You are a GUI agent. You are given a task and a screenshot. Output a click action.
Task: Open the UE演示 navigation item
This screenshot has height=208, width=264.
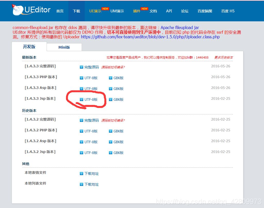coord(95,11)
